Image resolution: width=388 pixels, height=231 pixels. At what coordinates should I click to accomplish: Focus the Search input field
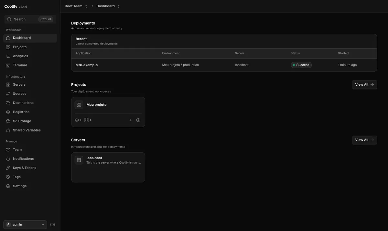pyautogui.click(x=30, y=19)
